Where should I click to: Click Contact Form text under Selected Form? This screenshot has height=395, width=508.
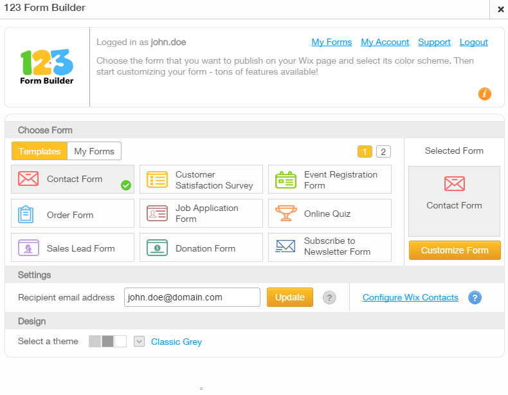[x=454, y=205]
